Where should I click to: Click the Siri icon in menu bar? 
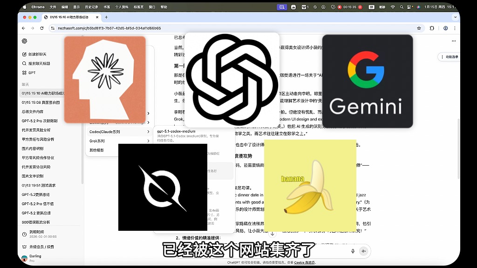418,7
